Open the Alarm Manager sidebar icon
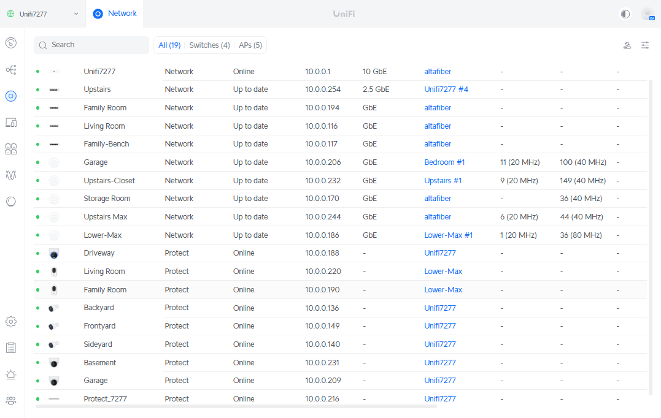 (x=11, y=374)
